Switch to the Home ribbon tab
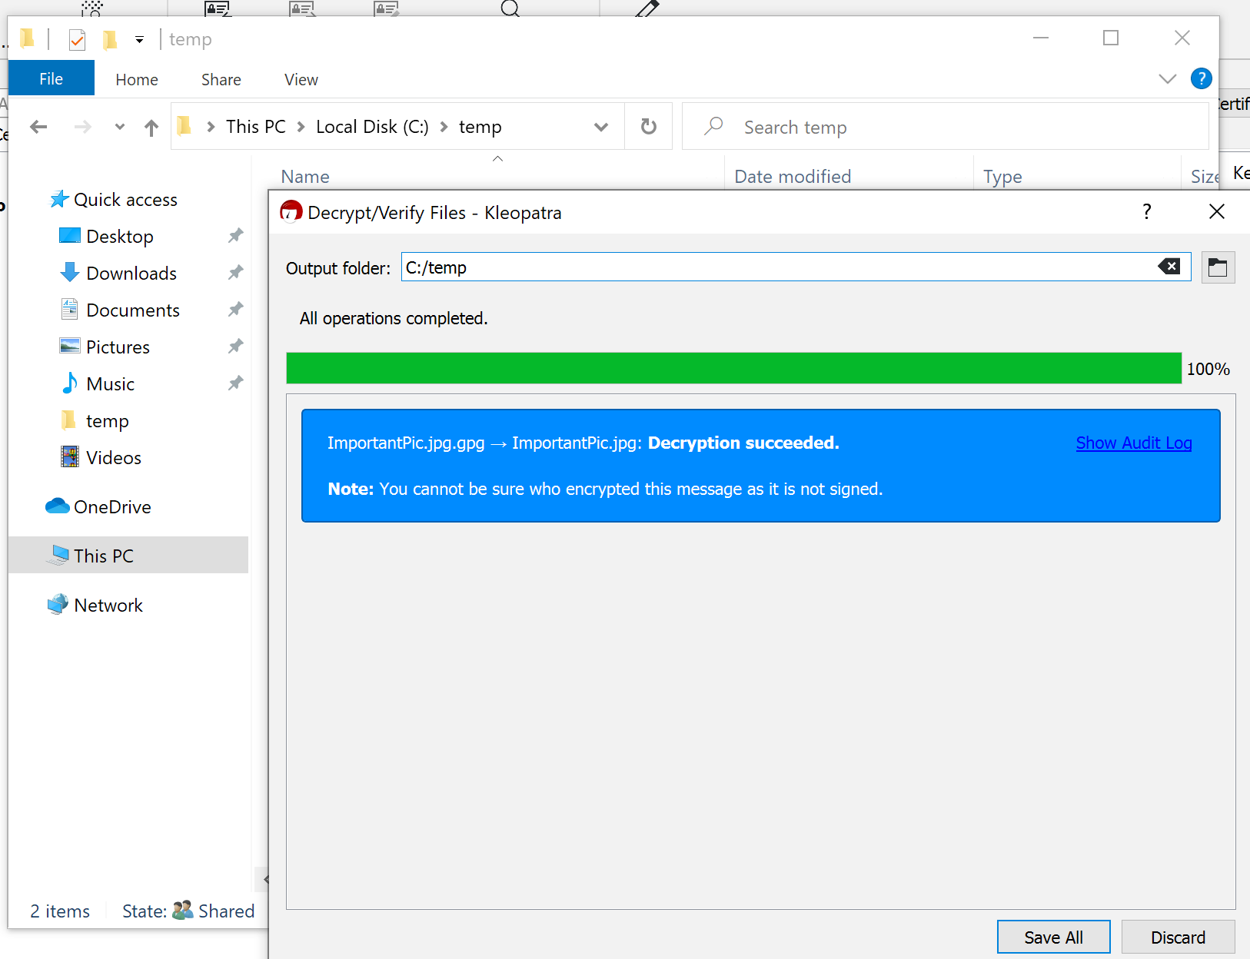Viewport: 1250px width, 959px height. point(137,79)
